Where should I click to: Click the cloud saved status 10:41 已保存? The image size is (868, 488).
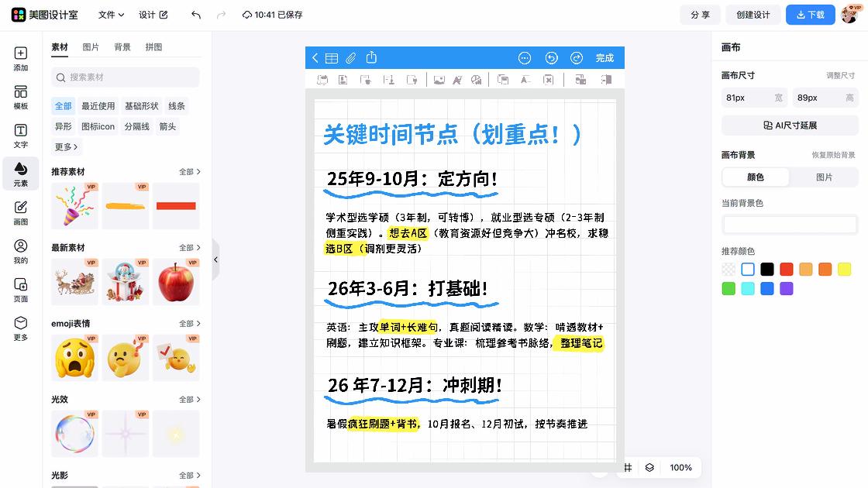click(x=273, y=15)
